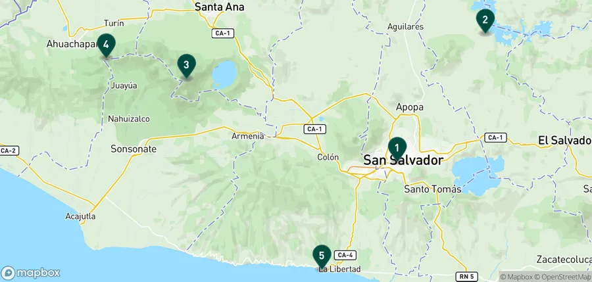Click marker 4 by Ahuachapán

[x=106, y=45]
